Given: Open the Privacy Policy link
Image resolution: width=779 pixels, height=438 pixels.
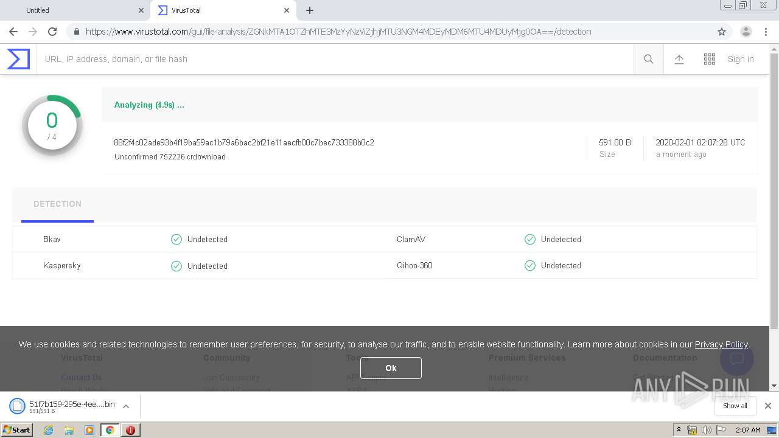Looking at the screenshot, I should [x=721, y=344].
